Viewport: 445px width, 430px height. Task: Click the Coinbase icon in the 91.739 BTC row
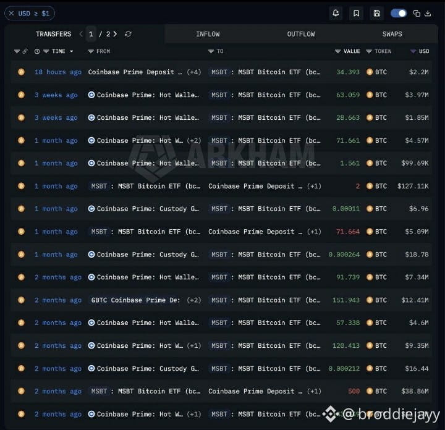[x=91, y=277]
